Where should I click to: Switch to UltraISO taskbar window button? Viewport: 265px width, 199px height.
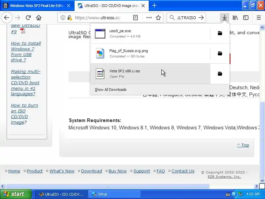(61, 194)
